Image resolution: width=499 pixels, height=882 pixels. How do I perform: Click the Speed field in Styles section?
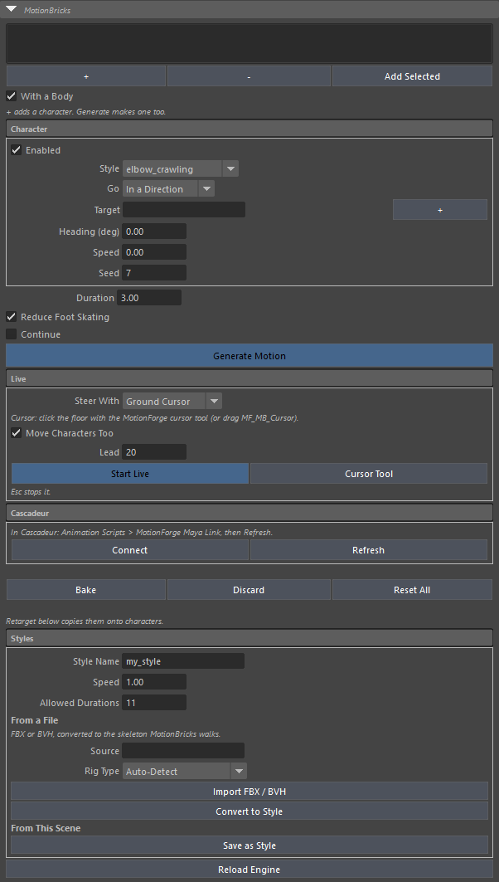pyautogui.click(x=154, y=682)
